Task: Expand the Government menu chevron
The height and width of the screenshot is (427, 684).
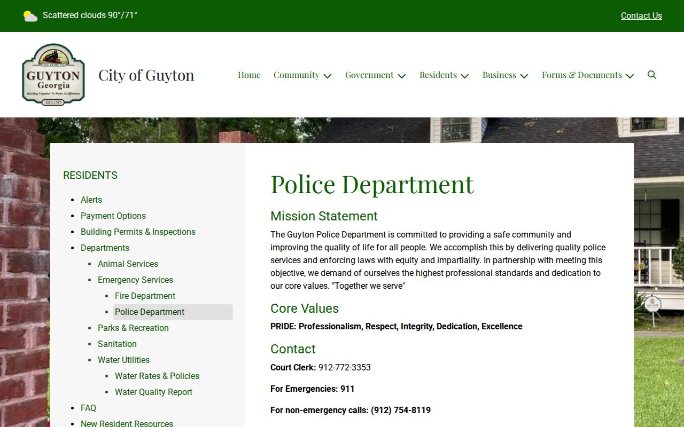Action: tap(402, 76)
